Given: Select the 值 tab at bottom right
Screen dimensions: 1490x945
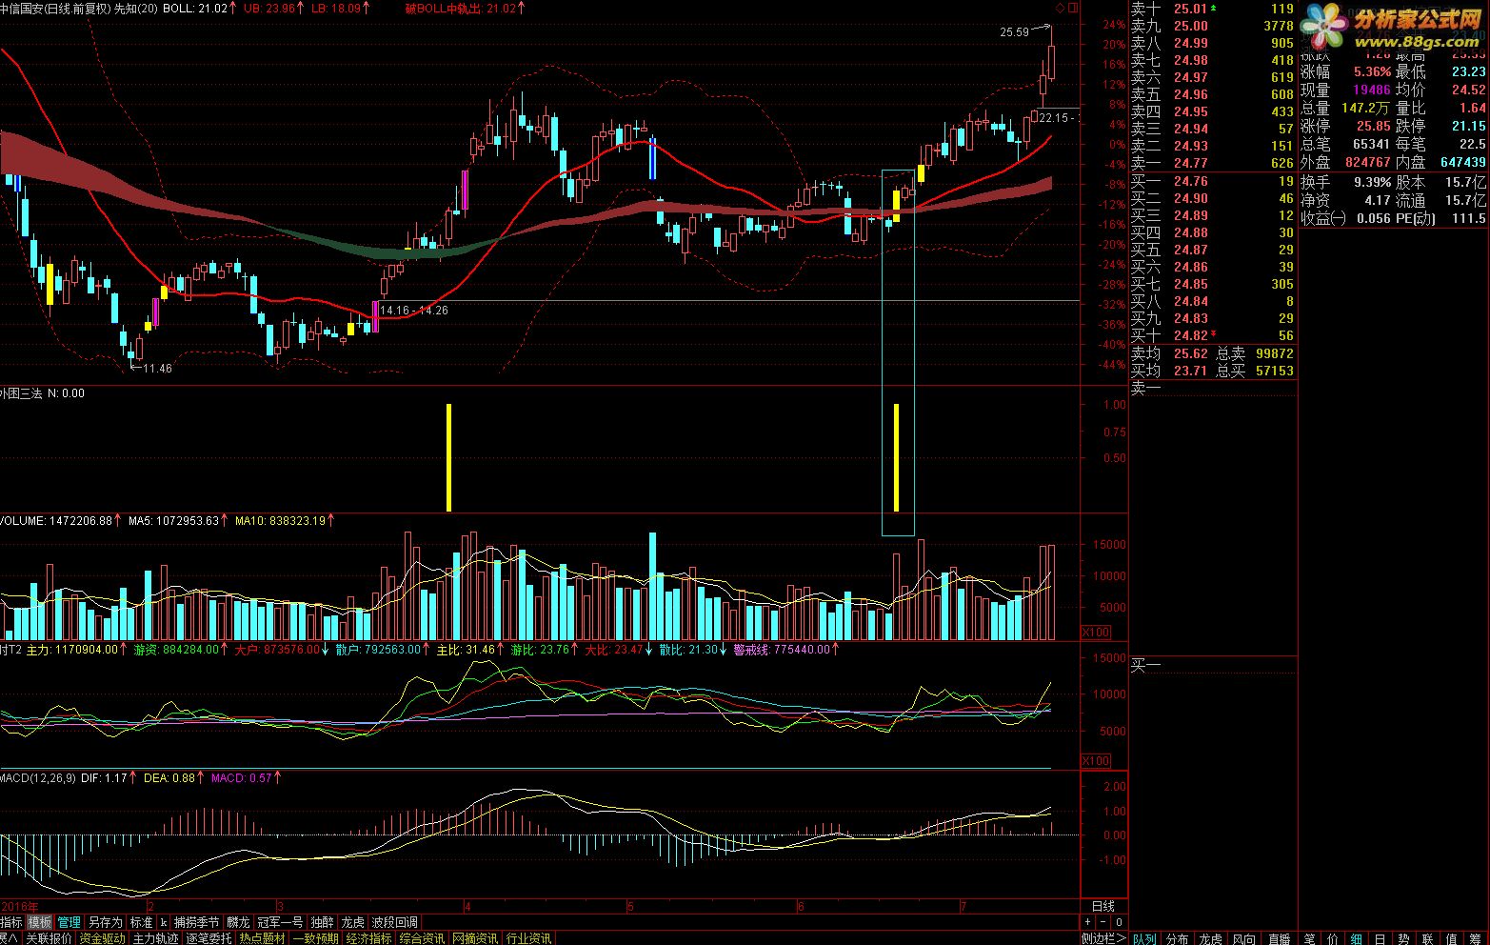Looking at the screenshot, I should [x=1451, y=938].
